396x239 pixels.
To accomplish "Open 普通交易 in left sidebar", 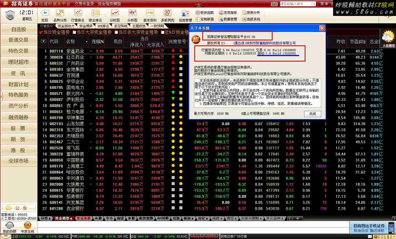I will (x=18, y=40).
